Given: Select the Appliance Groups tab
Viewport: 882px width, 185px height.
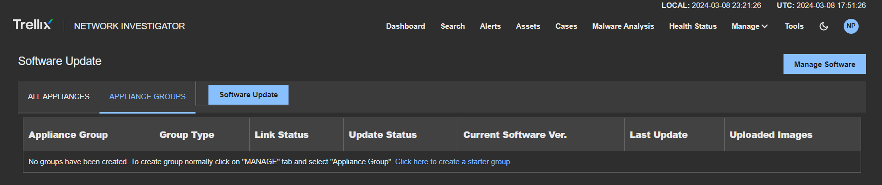Looking at the screenshot, I should (x=147, y=97).
